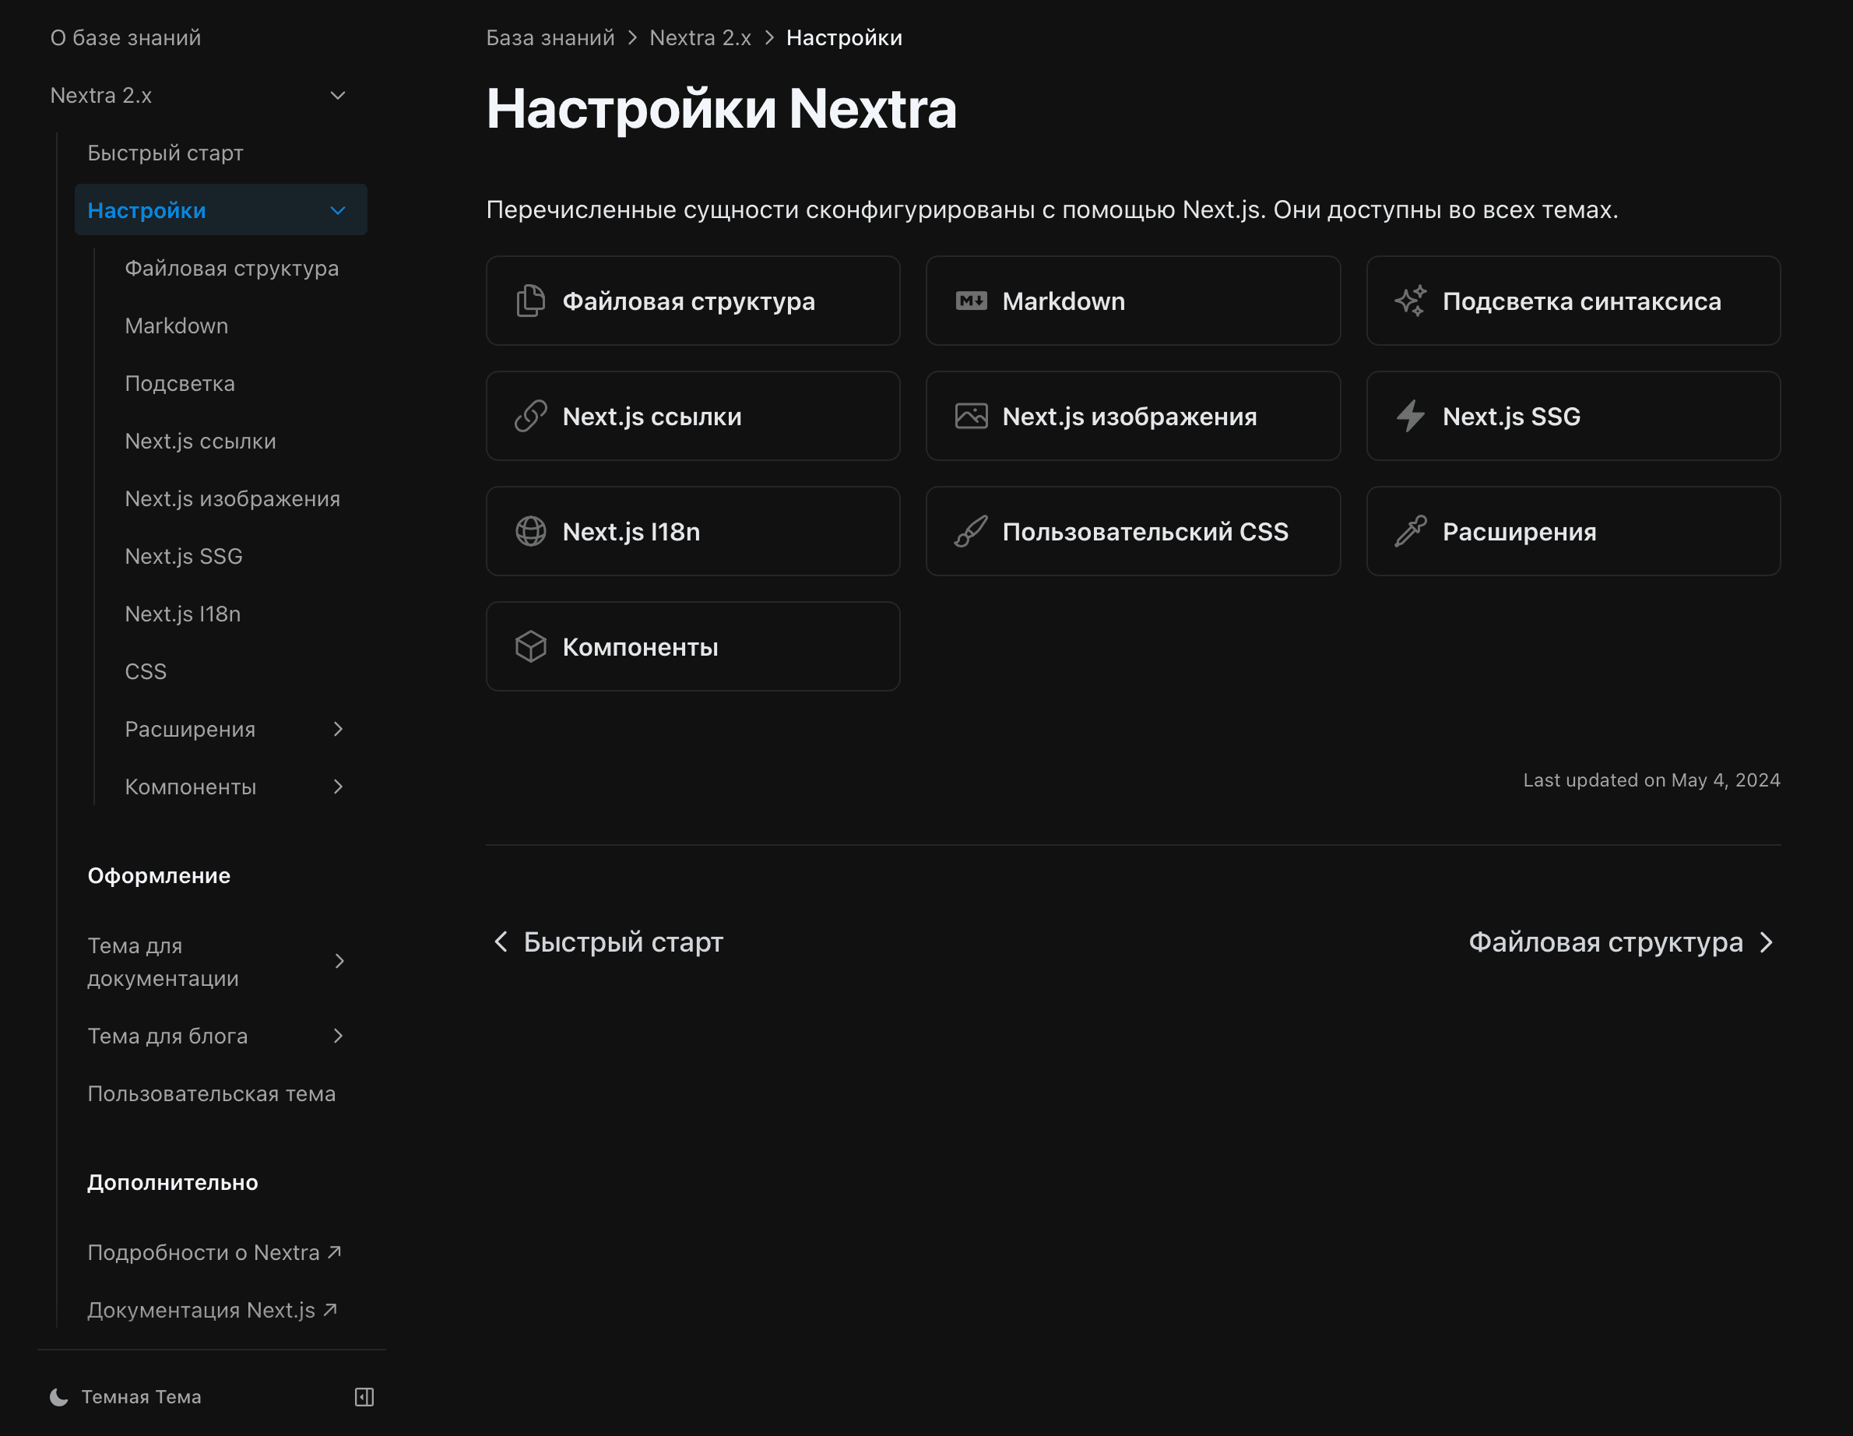Open the Markdown card title
Viewport: 1853px width, 1436px height.
[1063, 301]
